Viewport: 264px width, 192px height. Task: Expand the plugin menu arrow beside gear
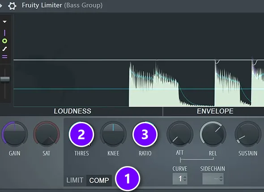[x=1, y=5]
